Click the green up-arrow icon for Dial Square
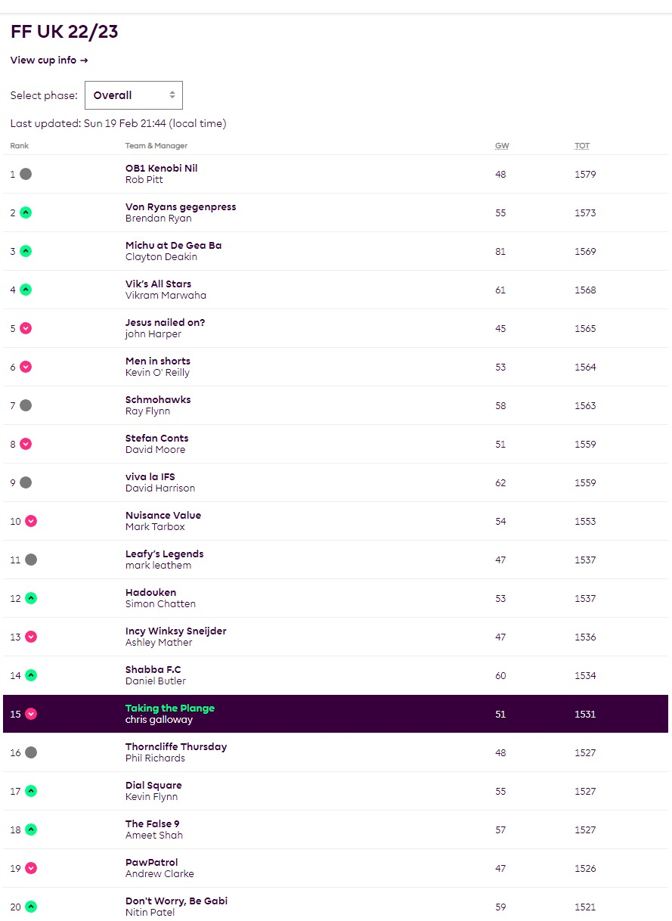 pos(31,791)
